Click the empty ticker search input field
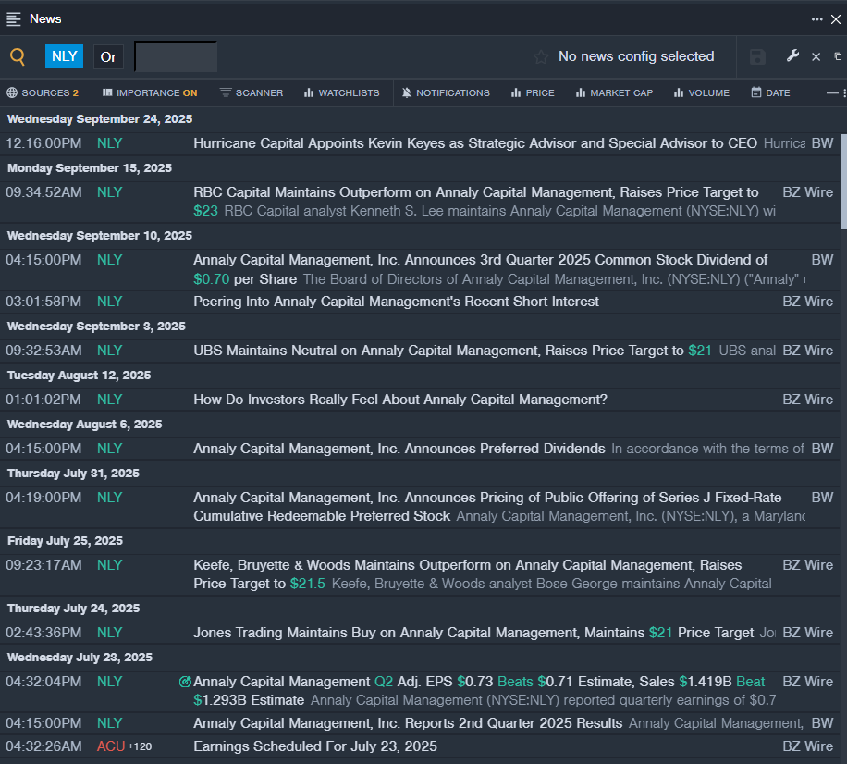Viewport: 847px width, 764px height. [x=176, y=56]
